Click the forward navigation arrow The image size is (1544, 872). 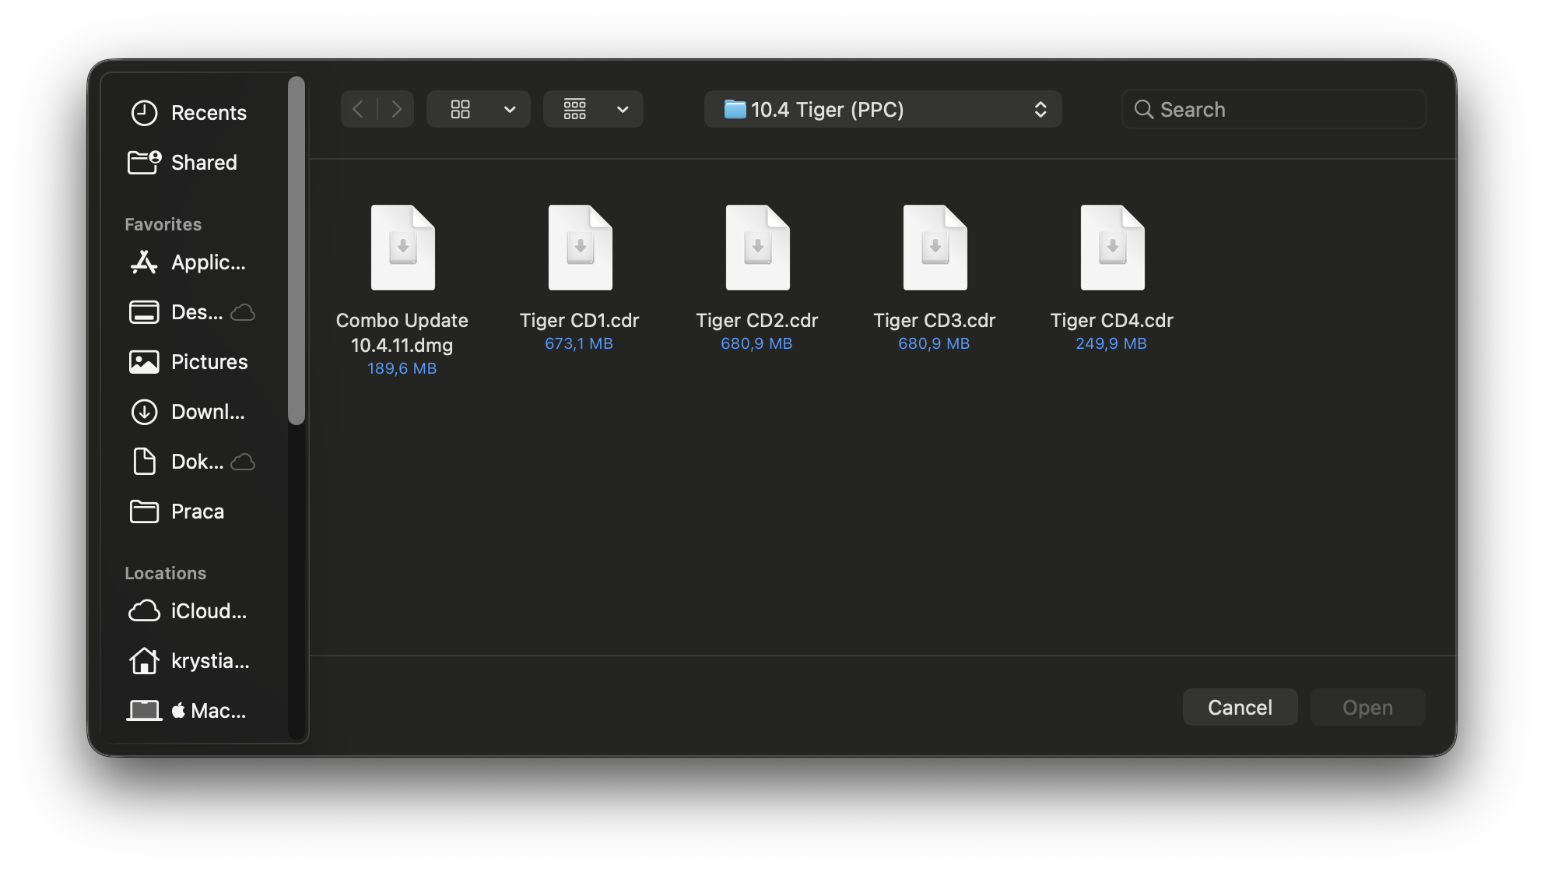(397, 109)
